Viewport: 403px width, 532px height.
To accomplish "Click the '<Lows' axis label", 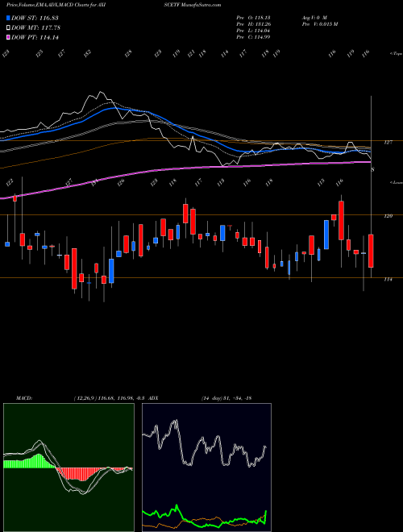I will pos(396,182).
